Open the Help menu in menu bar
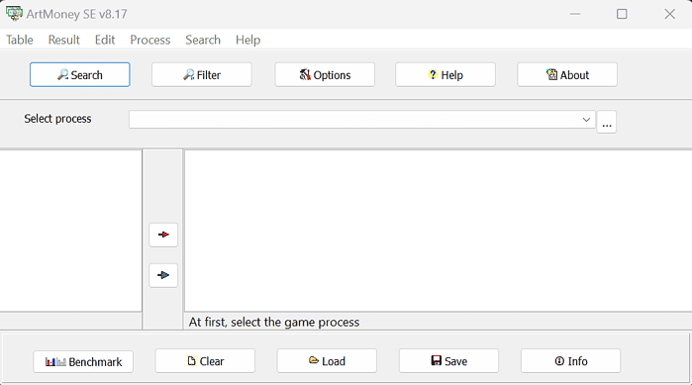 [247, 40]
